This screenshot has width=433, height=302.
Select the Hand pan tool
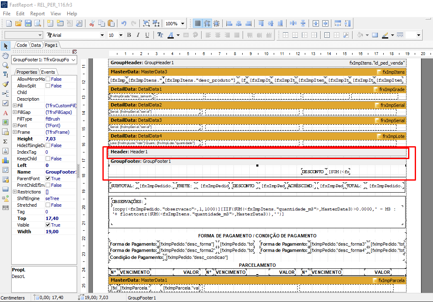(5, 56)
